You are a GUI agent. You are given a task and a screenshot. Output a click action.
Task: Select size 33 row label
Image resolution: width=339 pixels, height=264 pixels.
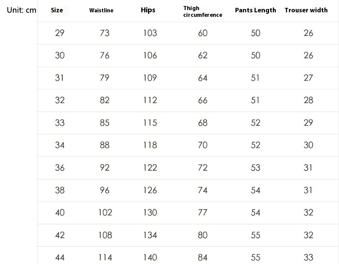pos(60,123)
